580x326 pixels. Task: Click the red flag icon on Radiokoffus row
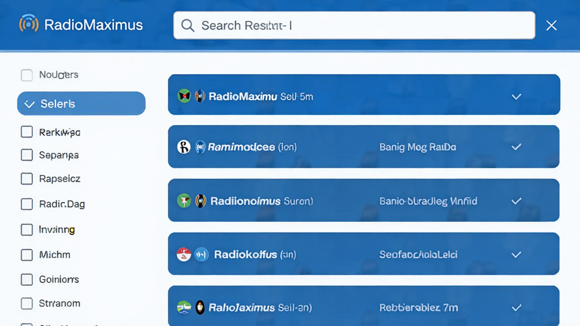point(184,254)
